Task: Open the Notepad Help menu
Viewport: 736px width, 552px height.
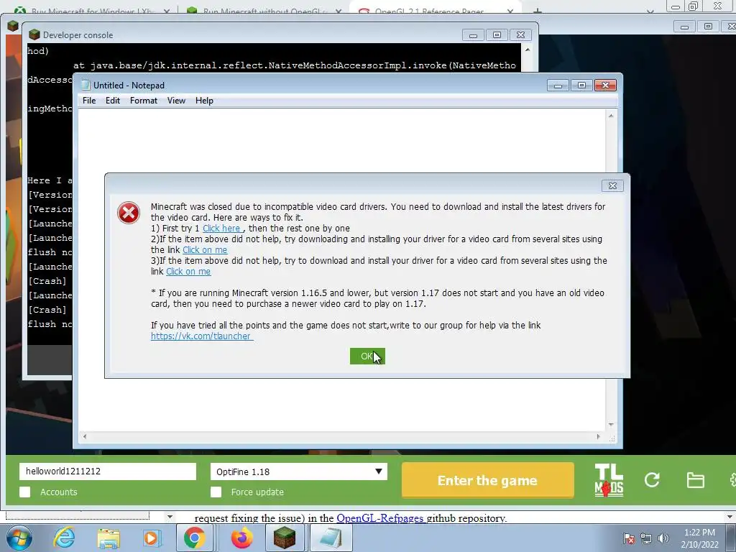Action: click(x=204, y=101)
